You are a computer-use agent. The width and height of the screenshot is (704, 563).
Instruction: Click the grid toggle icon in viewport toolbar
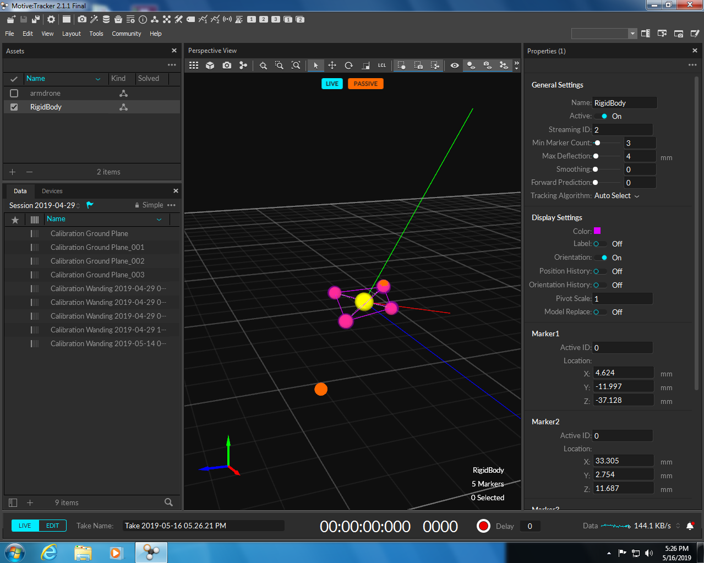194,65
